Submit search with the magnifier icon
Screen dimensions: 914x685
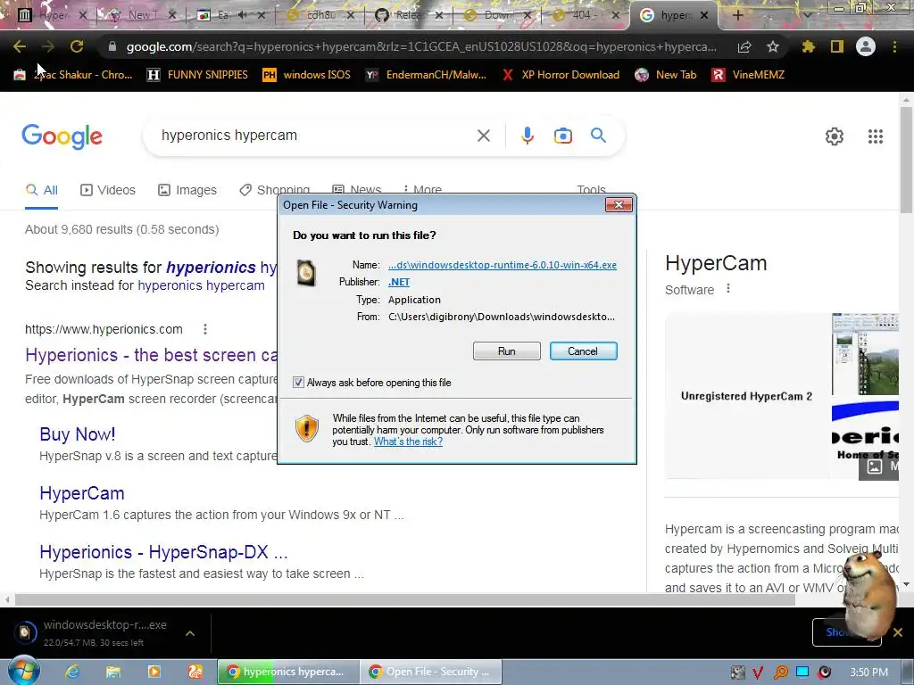[x=598, y=136]
